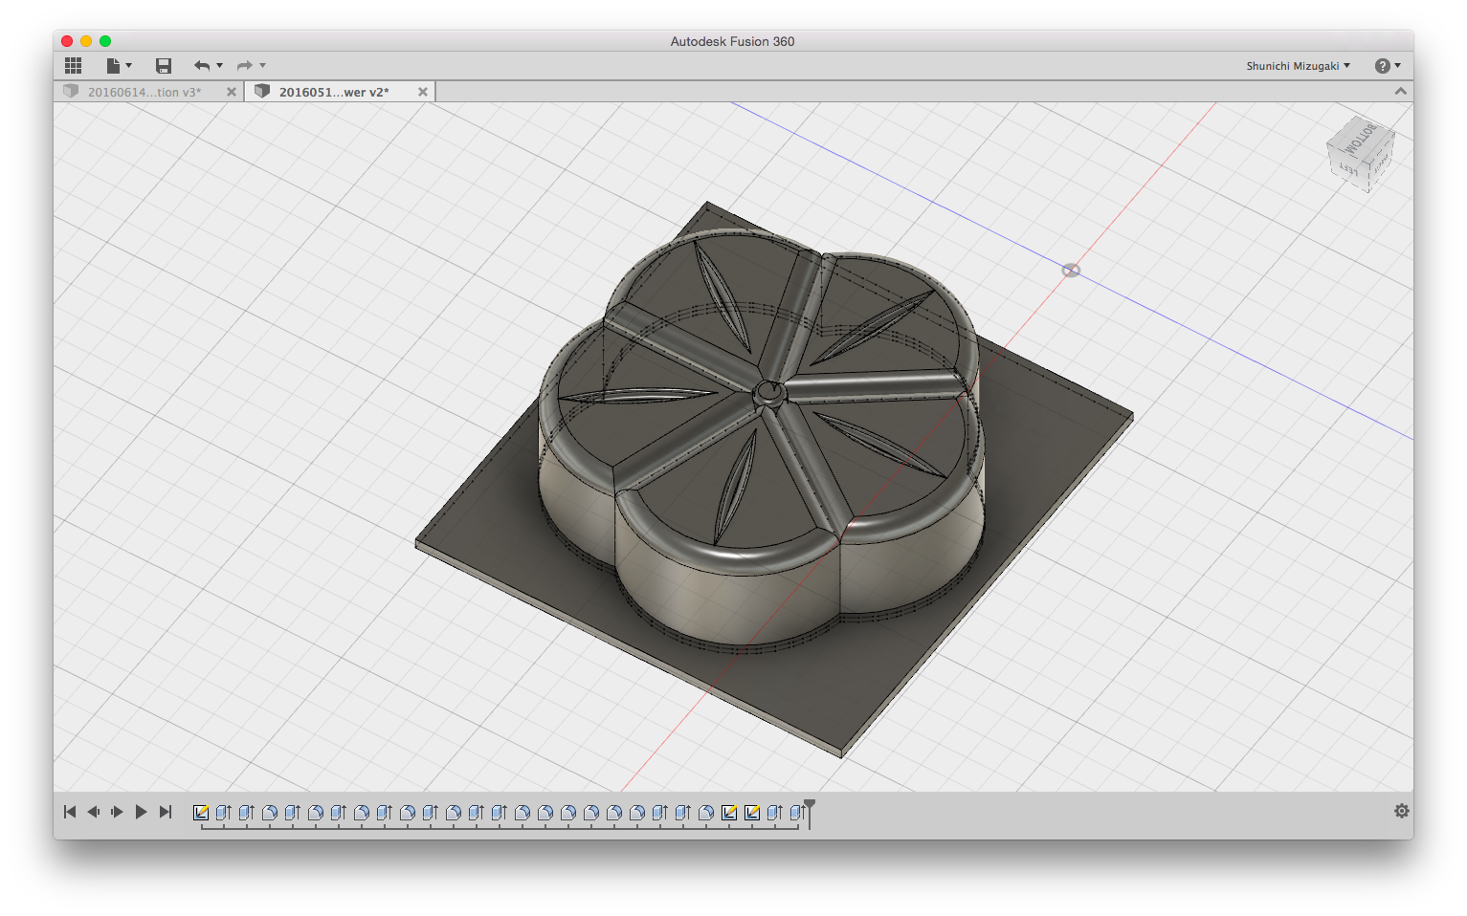Screen dimensions: 1467x916
Task: Click the LEFT face of the ViewCube
Action: tap(1347, 170)
